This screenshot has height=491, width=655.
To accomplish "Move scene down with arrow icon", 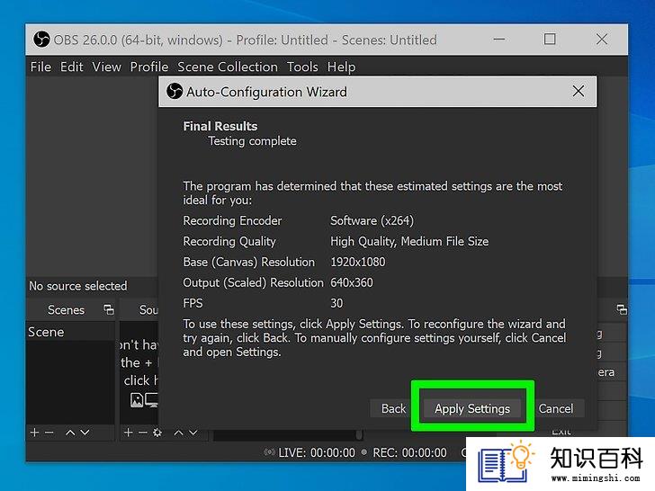I will (85, 433).
